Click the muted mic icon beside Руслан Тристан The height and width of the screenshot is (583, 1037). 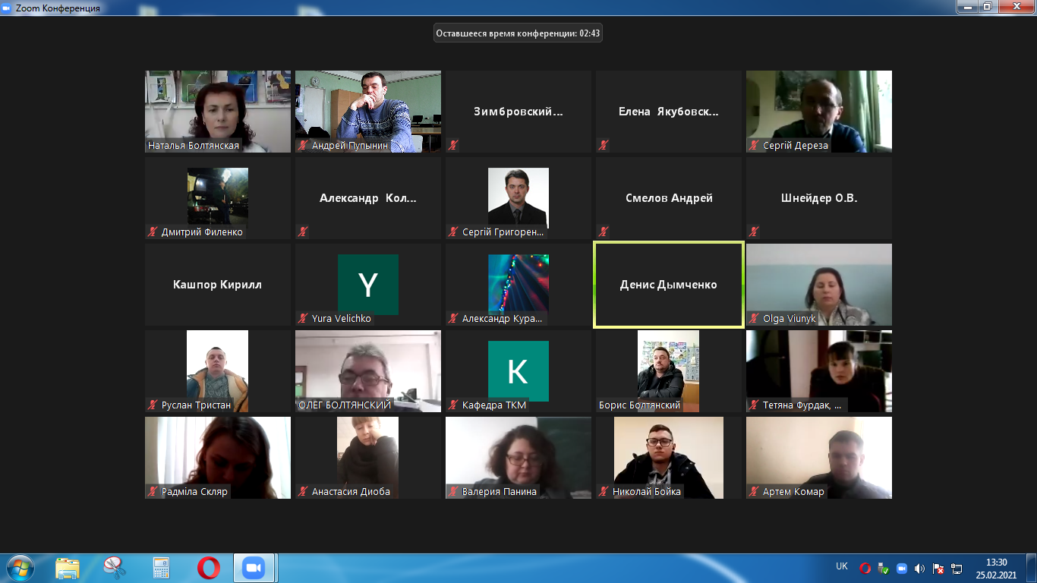tap(153, 405)
